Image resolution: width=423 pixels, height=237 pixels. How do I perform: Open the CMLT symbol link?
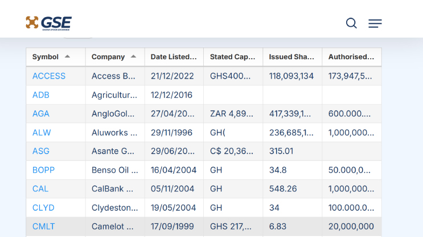point(43,227)
